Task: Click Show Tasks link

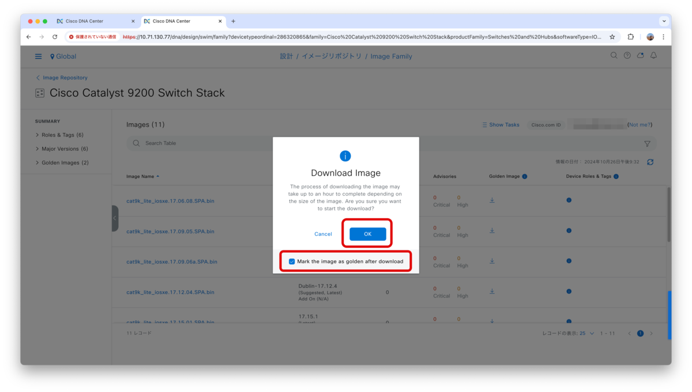Action: pyautogui.click(x=501, y=125)
